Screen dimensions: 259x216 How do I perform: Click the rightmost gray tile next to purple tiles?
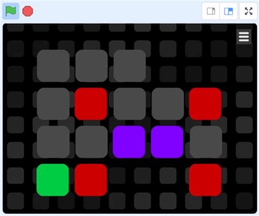(x=206, y=142)
